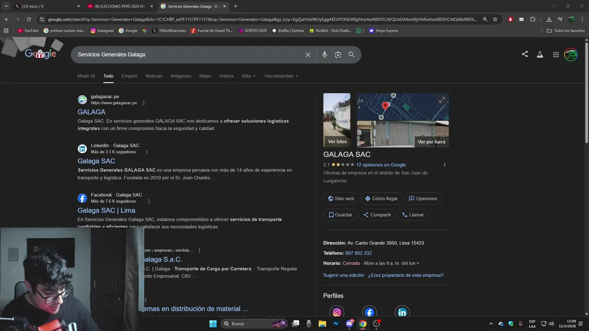Image resolution: width=589 pixels, height=331 pixels.
Task: Click phone number 997 882 332
Action: (358, 253)
